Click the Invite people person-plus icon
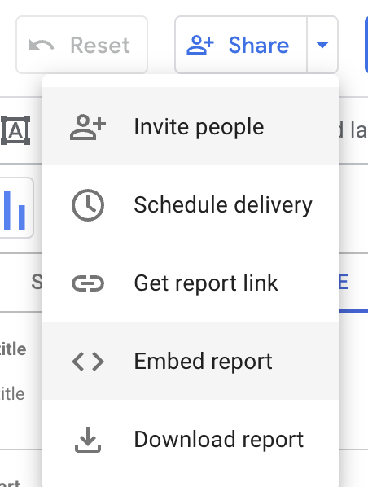This screenshot has height=487, width=368. point(88,127)
